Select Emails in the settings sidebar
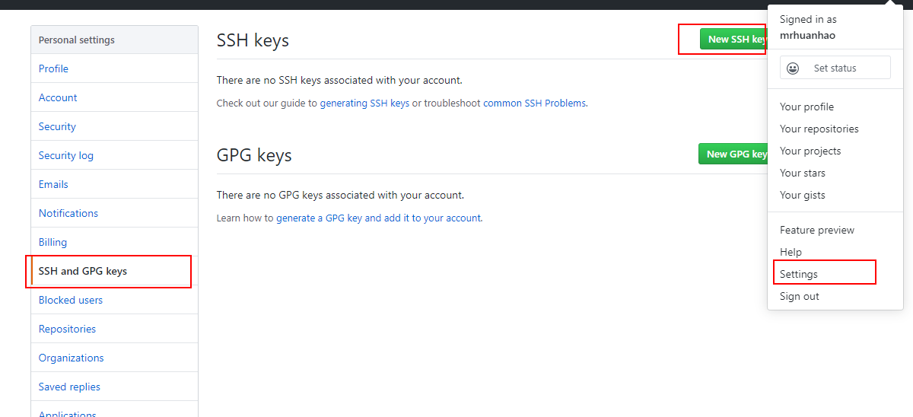 tap(114, 184)
